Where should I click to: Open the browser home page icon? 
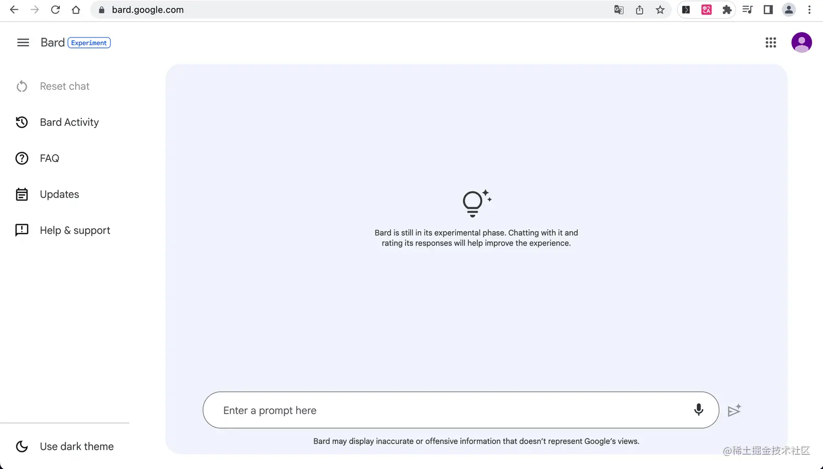pos(76,10)
